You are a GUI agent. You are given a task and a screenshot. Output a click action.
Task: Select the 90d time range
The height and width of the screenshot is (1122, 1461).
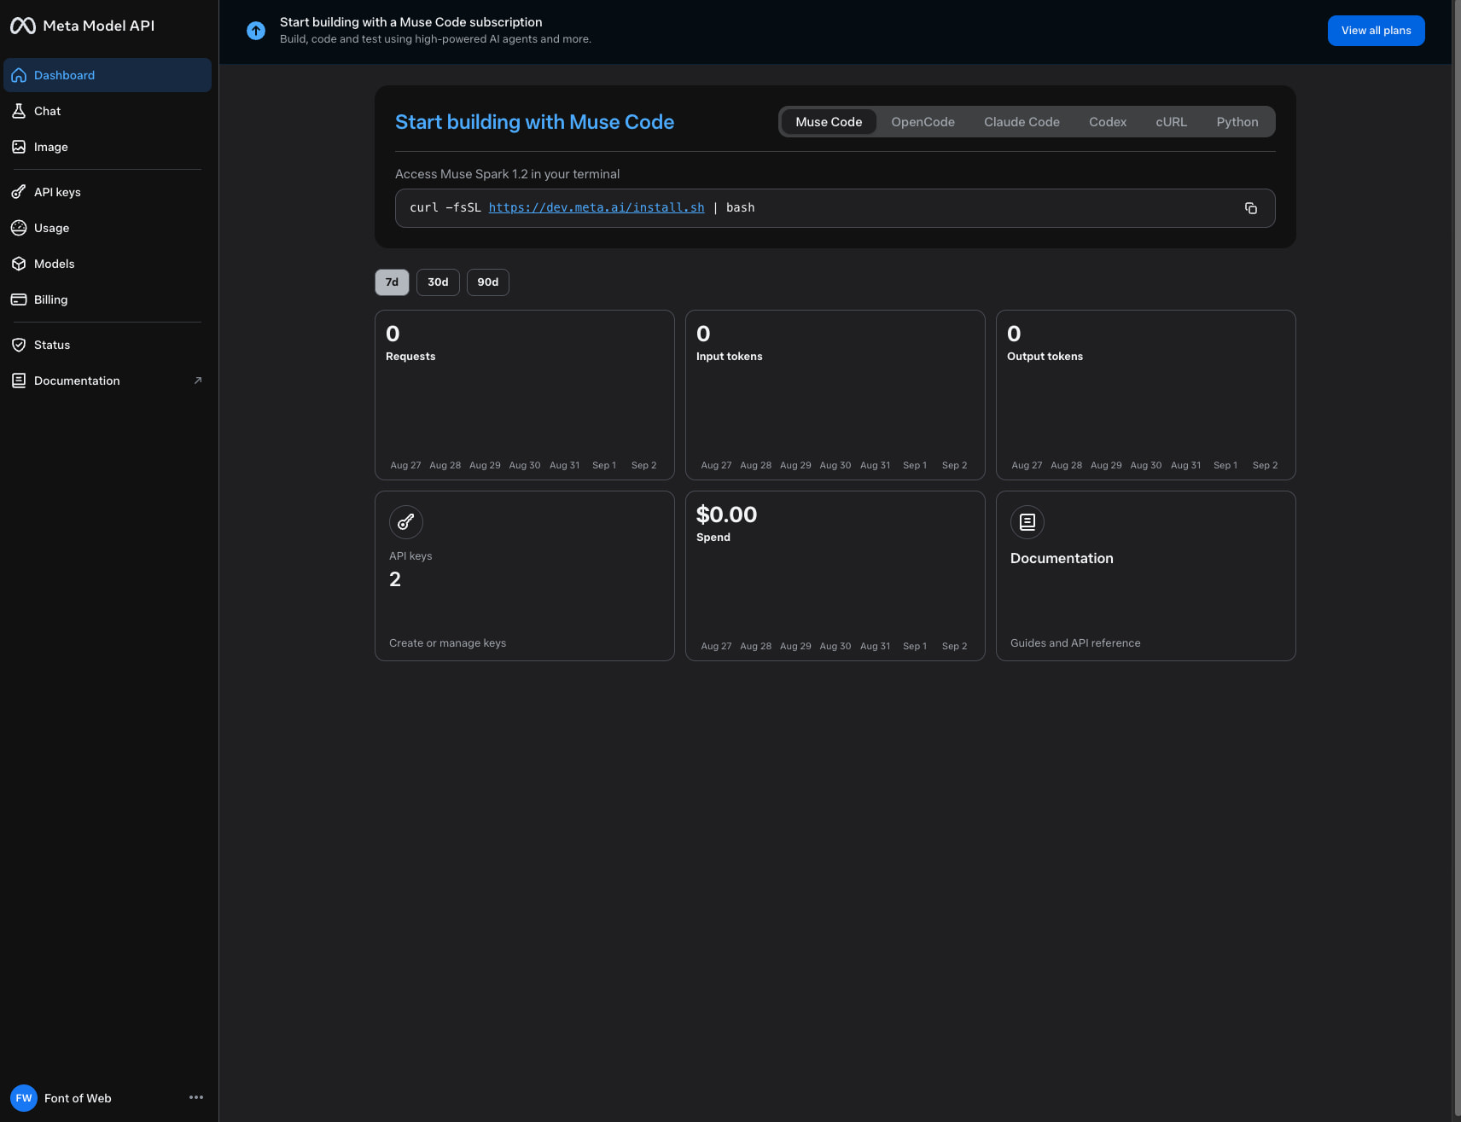coord(488,282)
